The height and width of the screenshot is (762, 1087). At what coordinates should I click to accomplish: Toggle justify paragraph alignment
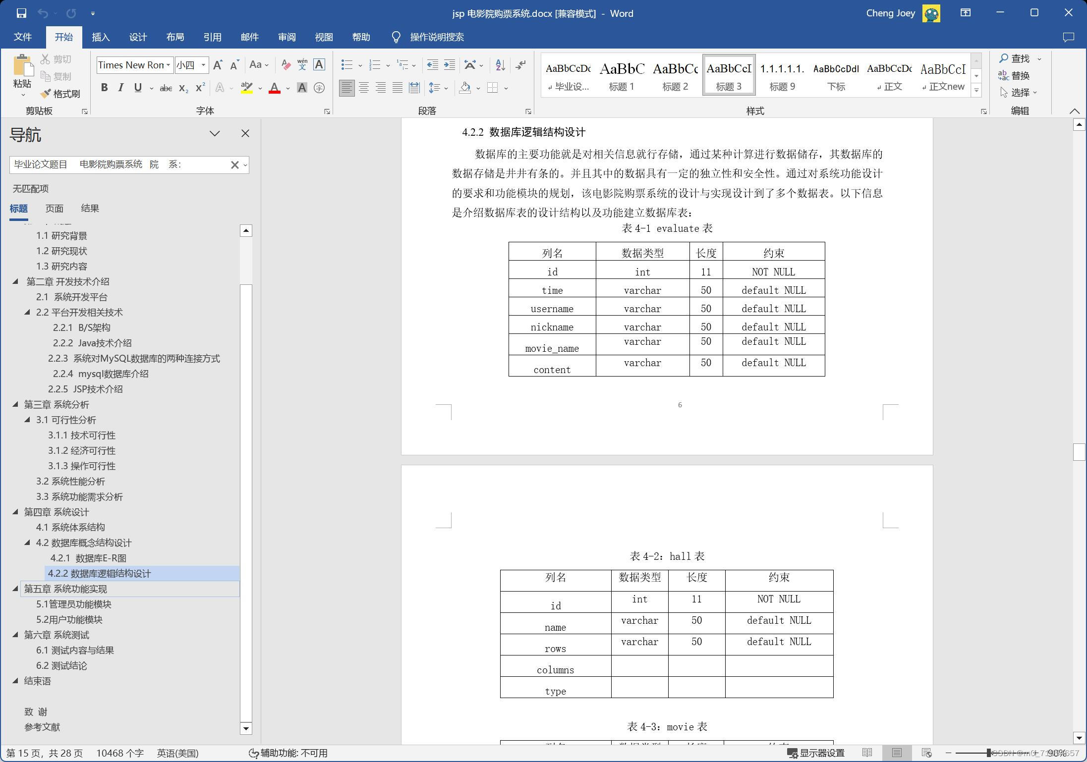pos(398,88)
